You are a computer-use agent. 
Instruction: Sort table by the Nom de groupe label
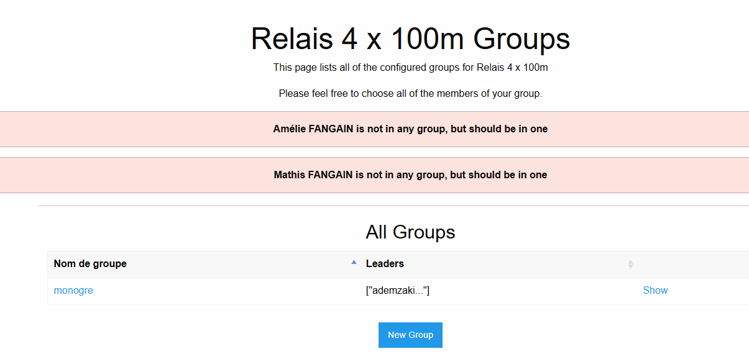pyautogui.click(x=90, y=264)
